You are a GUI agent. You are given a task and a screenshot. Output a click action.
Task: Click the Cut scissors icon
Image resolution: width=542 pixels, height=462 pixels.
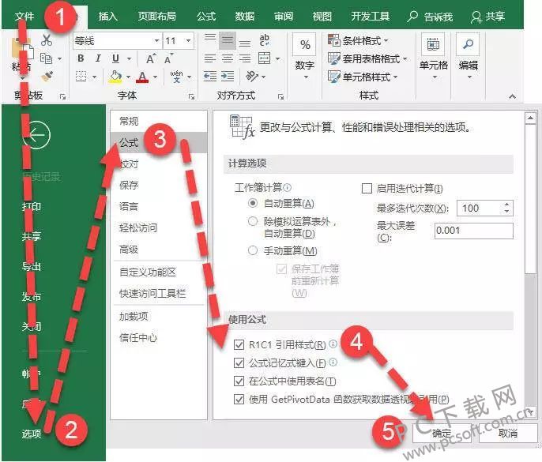click(47, 39)
